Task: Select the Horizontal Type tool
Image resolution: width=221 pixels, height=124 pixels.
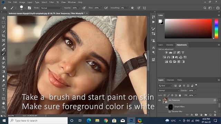Action: click(3, 90)
